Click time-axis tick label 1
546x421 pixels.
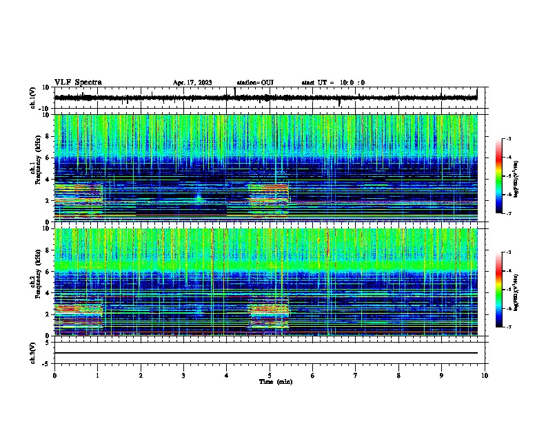(97, 376)
